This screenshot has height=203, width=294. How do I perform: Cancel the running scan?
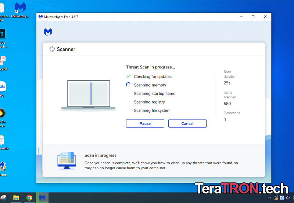[x=187, y=123]
